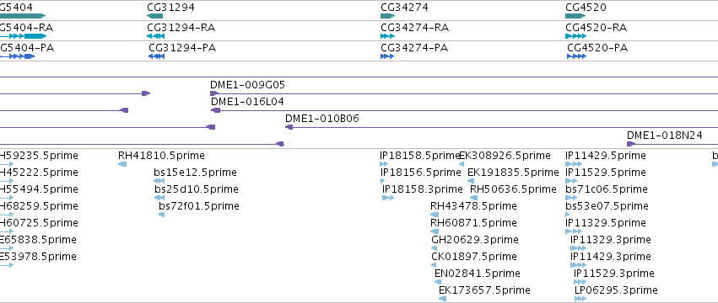
Task: Select the CG31294-RA transcript glyph
Action: click(156, 36)
